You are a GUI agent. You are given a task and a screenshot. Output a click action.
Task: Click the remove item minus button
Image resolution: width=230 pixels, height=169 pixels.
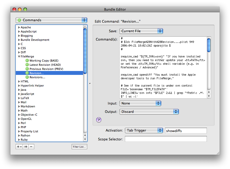tap(31, 147)
